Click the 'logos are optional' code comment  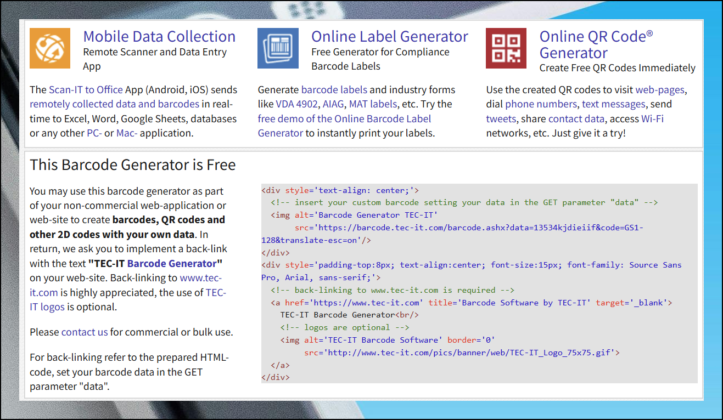(x=345, y=327)
